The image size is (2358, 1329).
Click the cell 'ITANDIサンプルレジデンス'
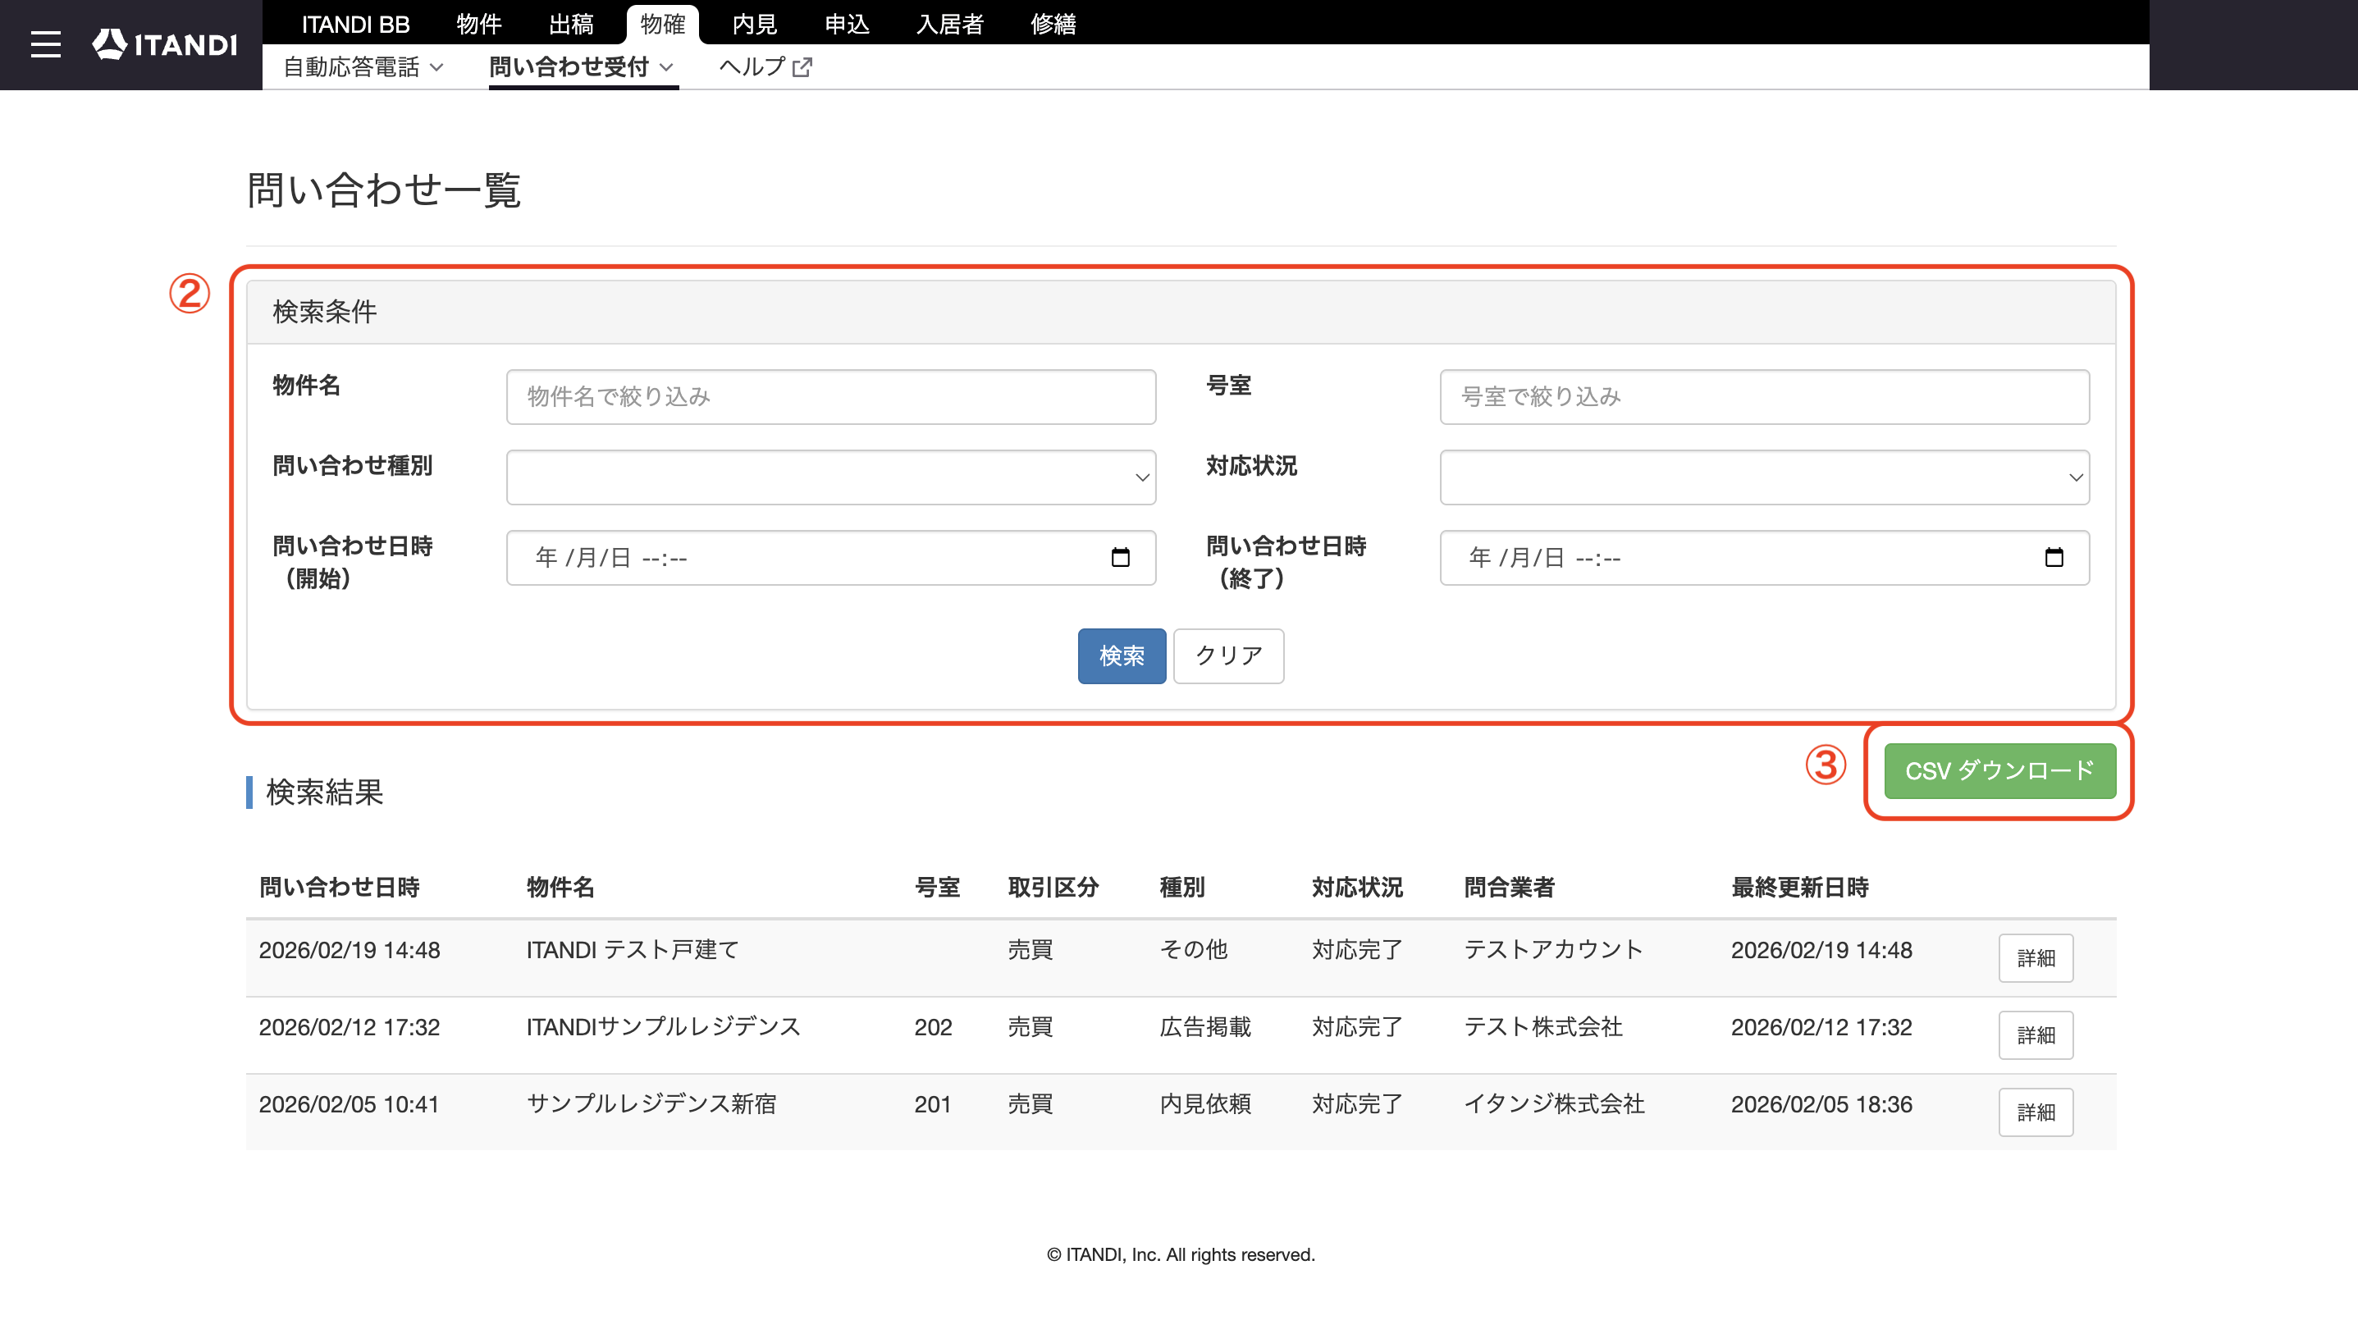coord(664,1027)
